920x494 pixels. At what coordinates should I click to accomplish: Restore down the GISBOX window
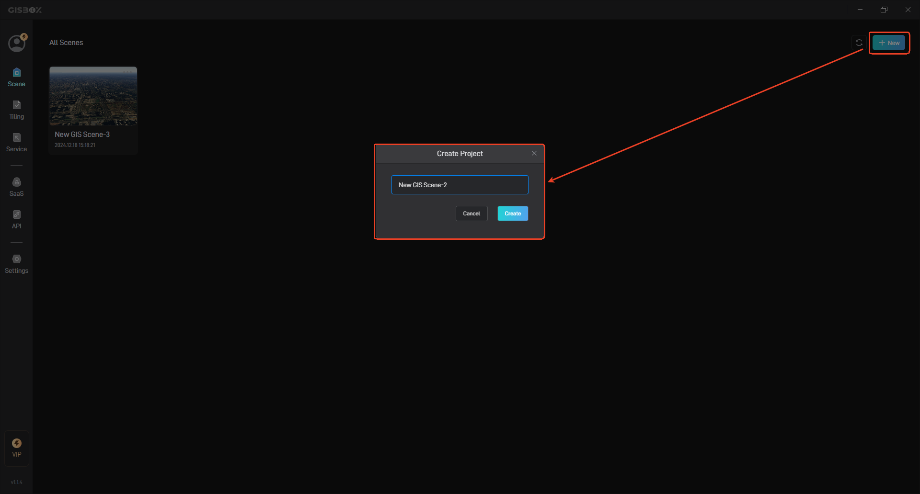[884, 10]
